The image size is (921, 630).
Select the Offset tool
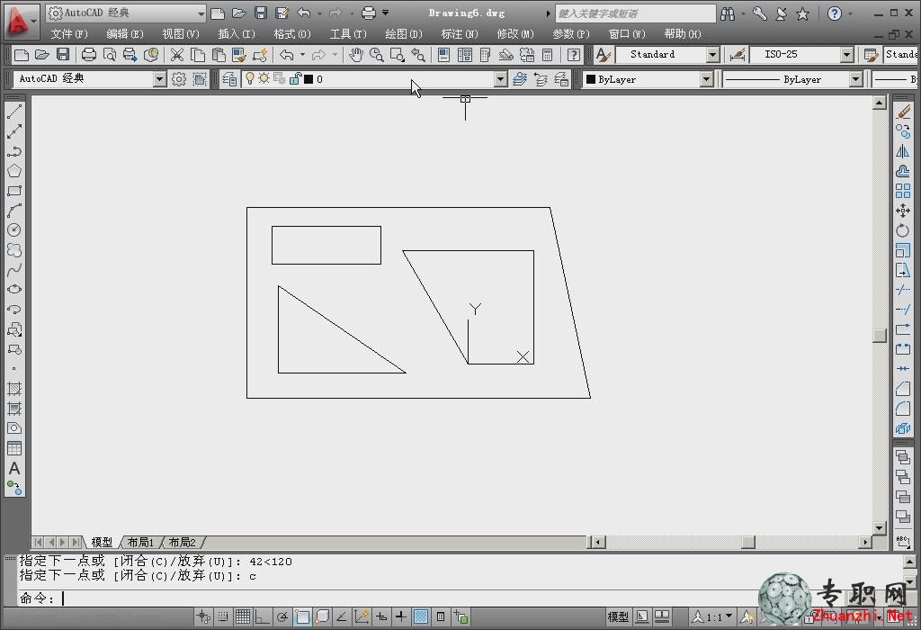(903, 171)
